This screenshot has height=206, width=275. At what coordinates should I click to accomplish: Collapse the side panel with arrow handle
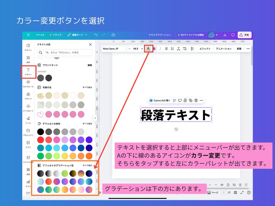[x=95, y=118]
